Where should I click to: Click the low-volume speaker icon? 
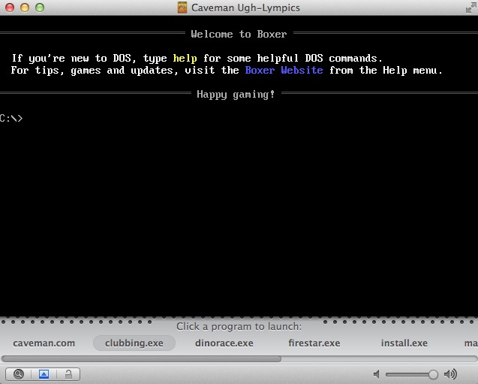coord(377,374)
